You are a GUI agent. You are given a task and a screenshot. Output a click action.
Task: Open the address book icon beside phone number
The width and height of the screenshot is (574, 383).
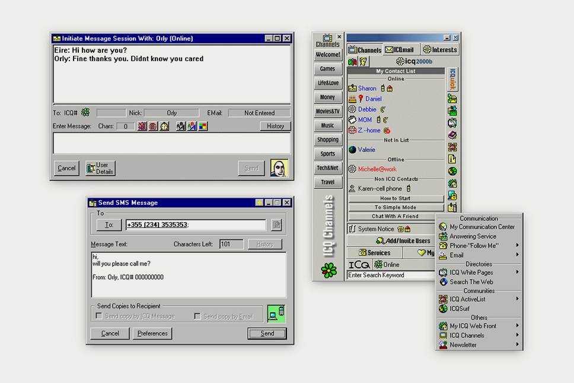pyautogui.click(x=276, y=225)
